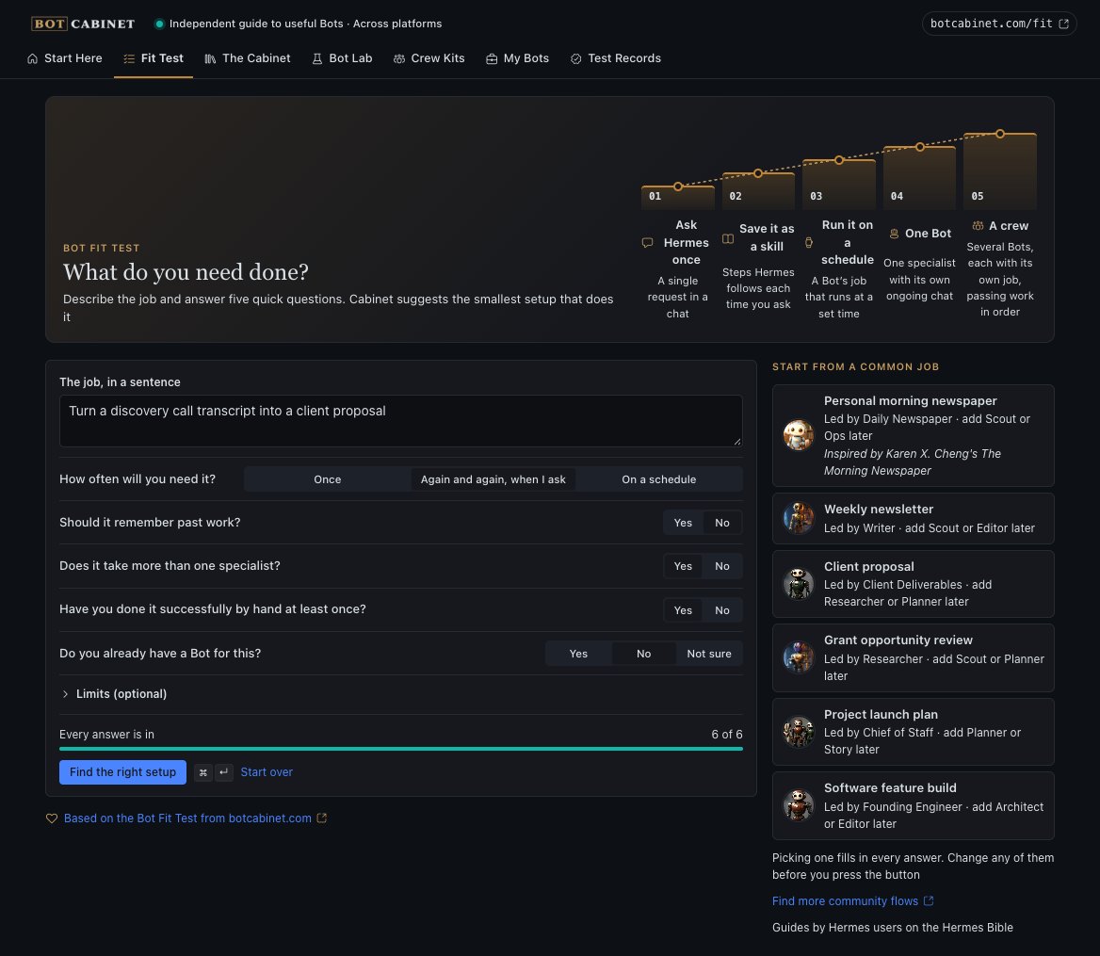Image resolution: width=1100 pixels, height=956 pixels.
Task: Click the person icon beside One Bot
Action: click(894, 234)
